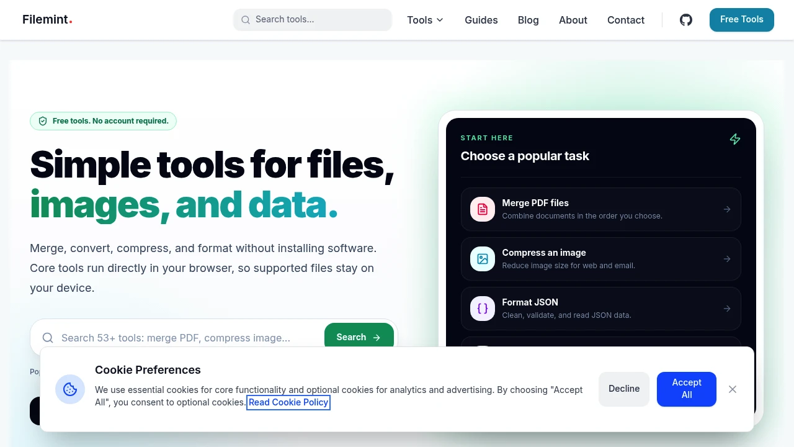Click the Free Tools button

742,19
